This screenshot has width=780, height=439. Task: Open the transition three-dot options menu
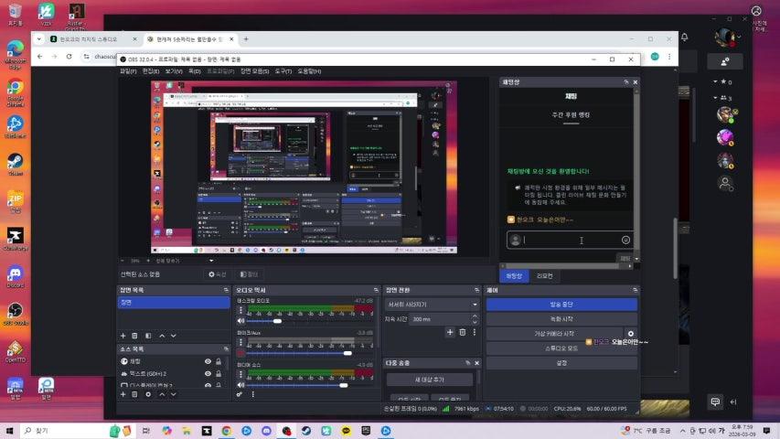click(x=475, y=332)
